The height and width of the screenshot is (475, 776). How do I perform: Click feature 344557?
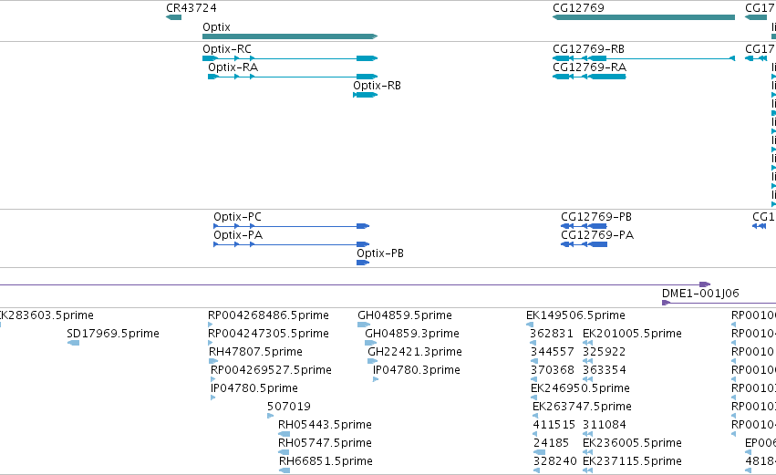[534, 361]
